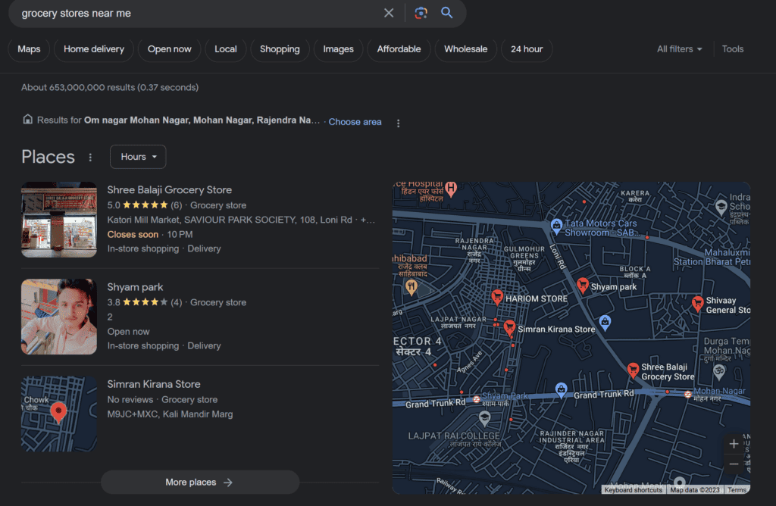Click the More places button
The image size is (776, 506).
199,482
